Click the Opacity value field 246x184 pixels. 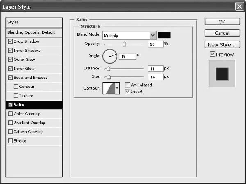point(156,44)
